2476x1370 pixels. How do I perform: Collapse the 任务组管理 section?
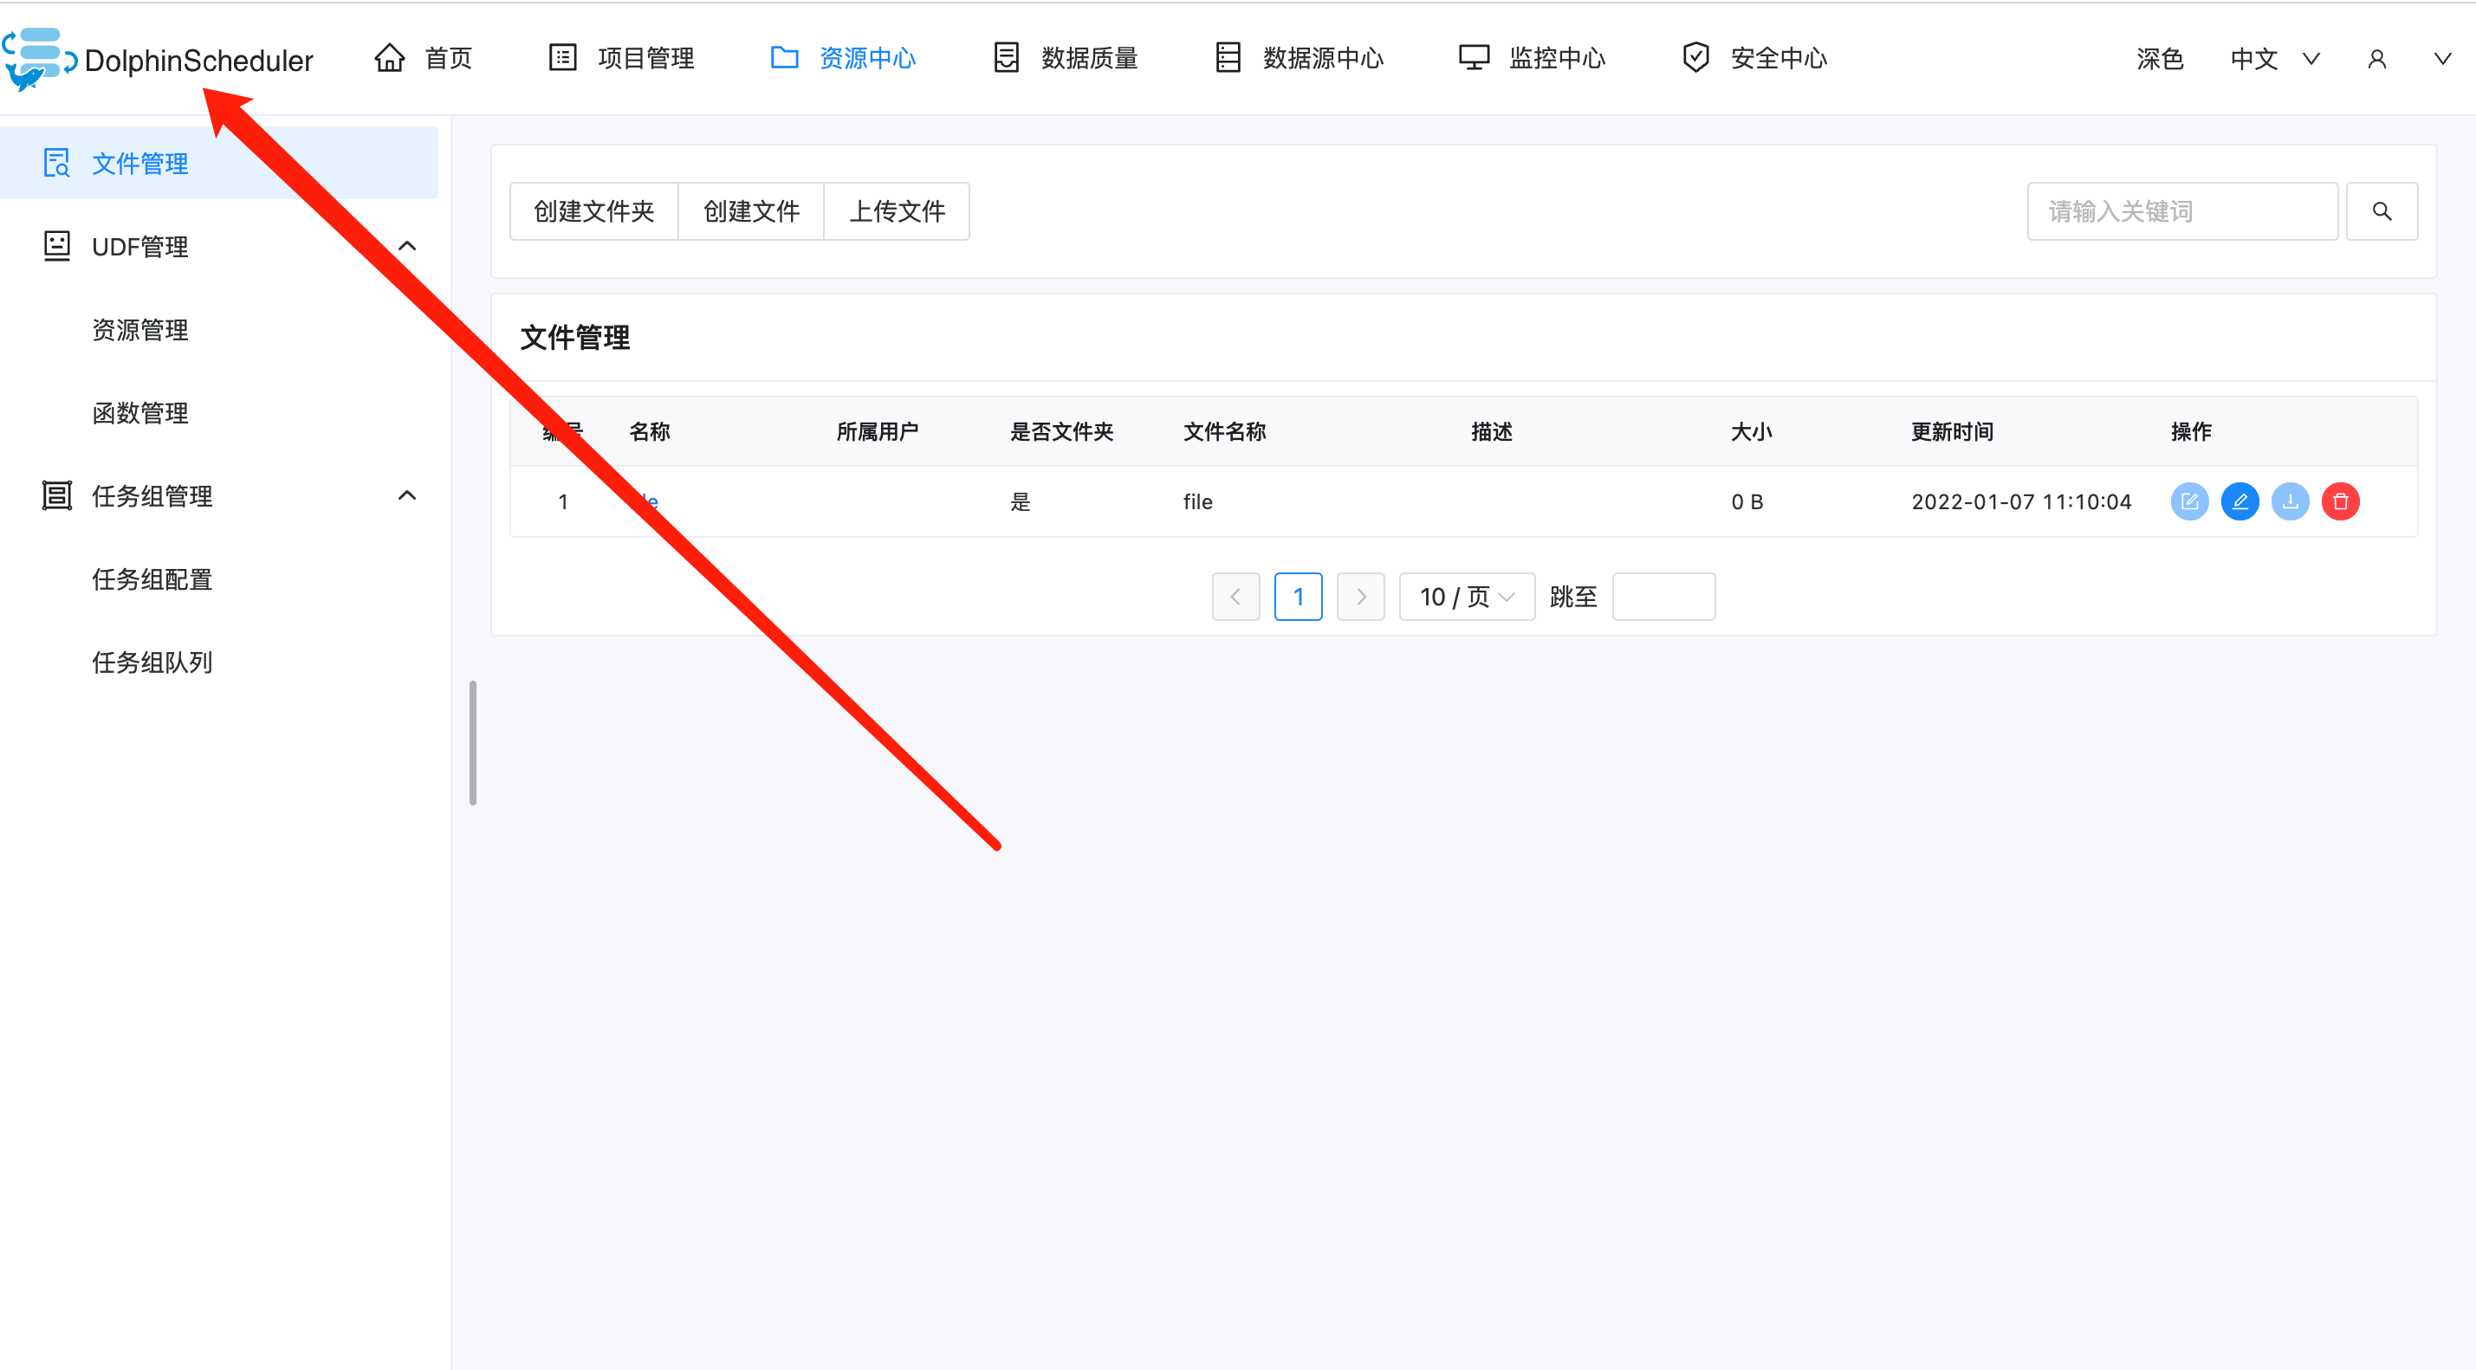point(406,495)
